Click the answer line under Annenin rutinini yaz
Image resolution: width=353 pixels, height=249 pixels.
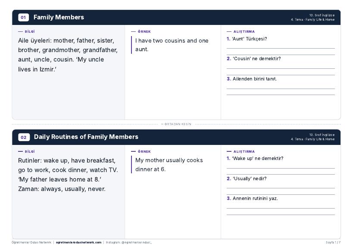pyautogui.click(x=281, y=209)
